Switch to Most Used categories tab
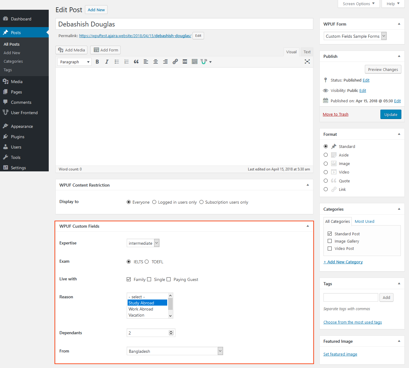 pos(365,222)
